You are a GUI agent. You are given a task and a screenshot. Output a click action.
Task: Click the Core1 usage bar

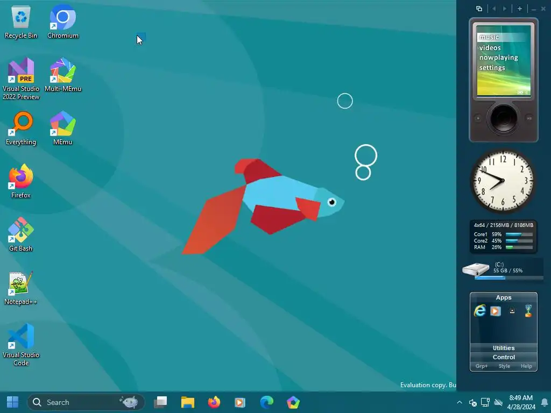(519, 234)
